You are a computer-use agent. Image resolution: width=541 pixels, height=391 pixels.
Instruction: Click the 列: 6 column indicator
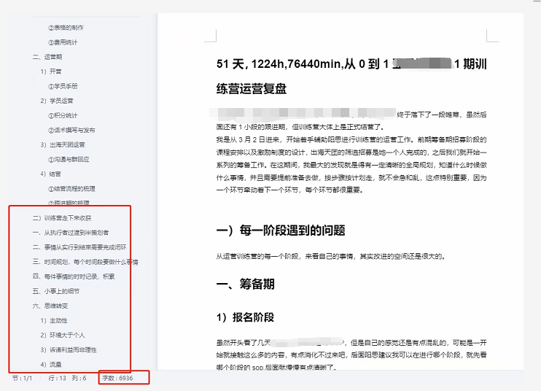tap(79, 378)
